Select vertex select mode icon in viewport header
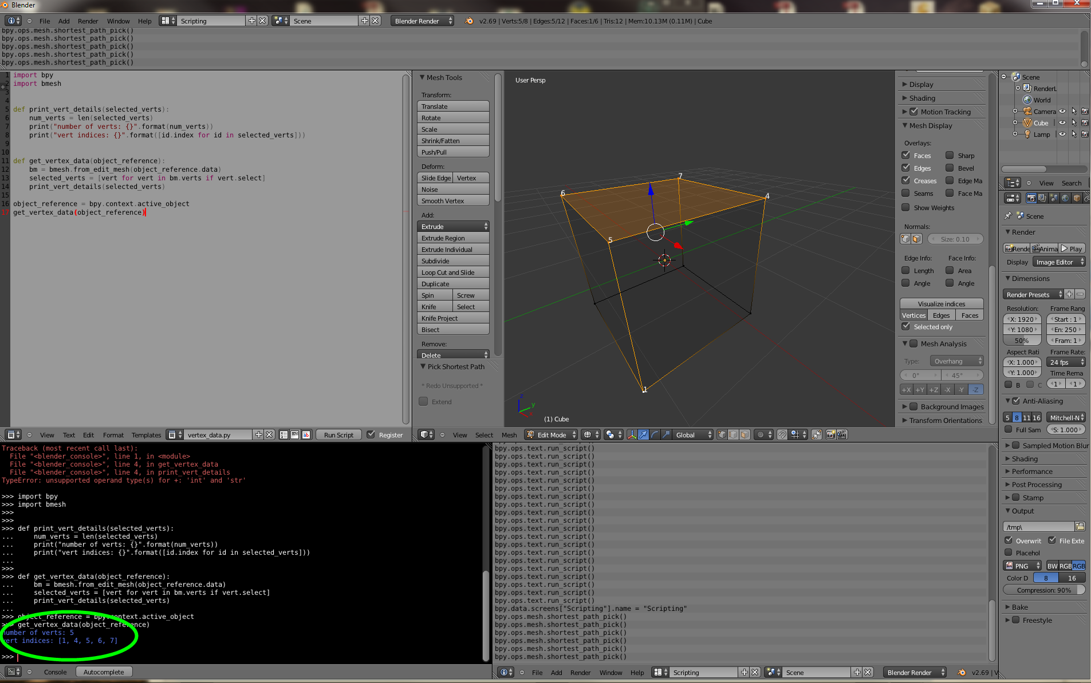The image size is (1091, 683). (722, 435)
